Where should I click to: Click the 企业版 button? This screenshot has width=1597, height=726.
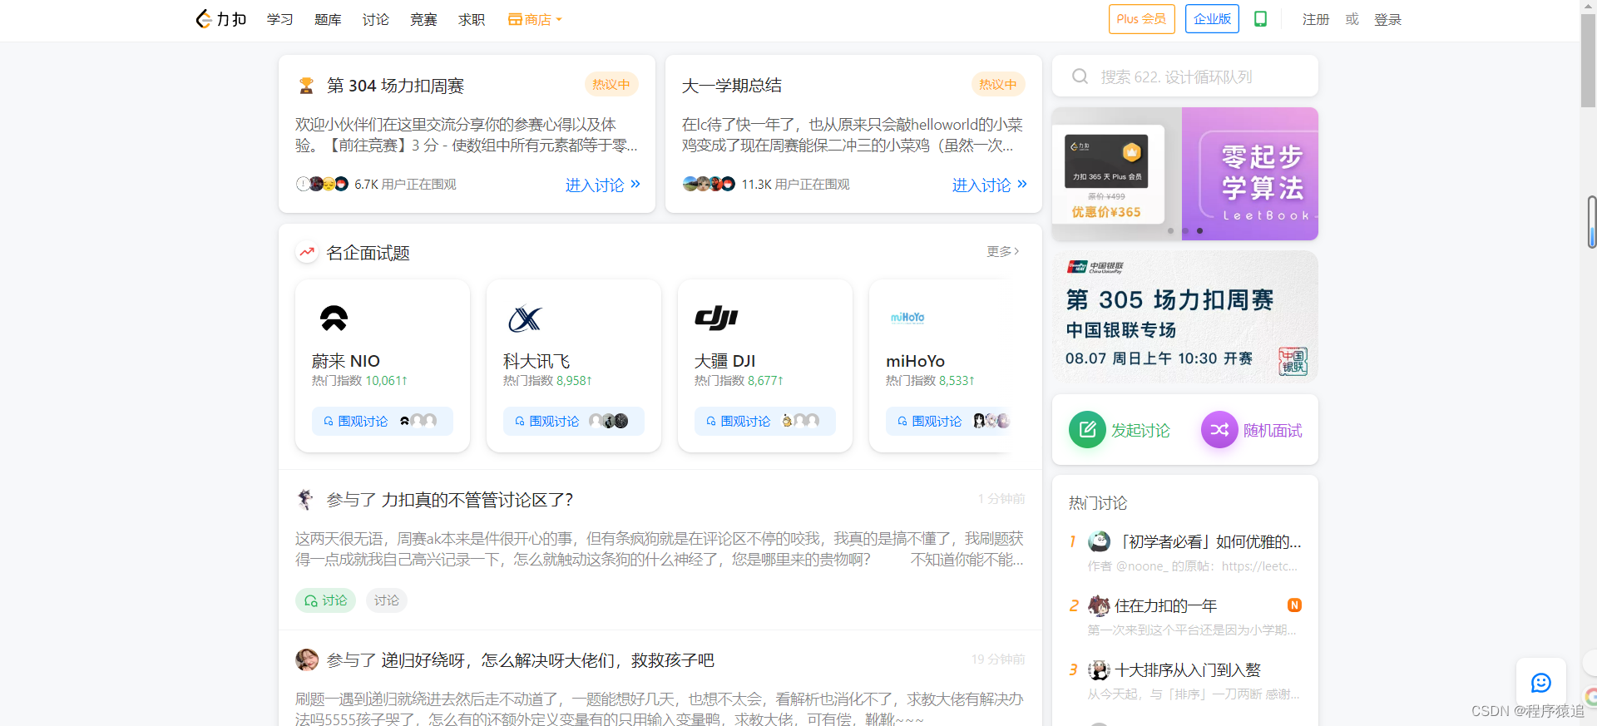[x=1212, y=19]
